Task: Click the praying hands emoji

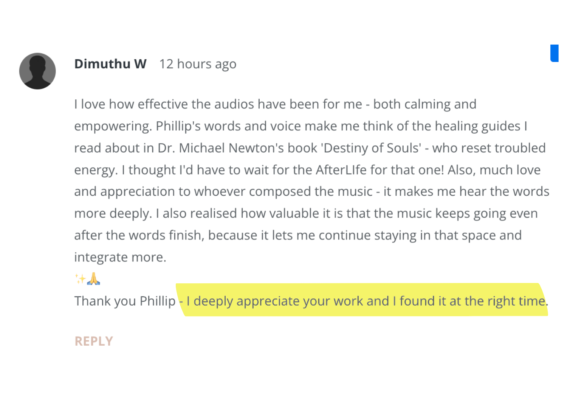Action: pos(93,279)
